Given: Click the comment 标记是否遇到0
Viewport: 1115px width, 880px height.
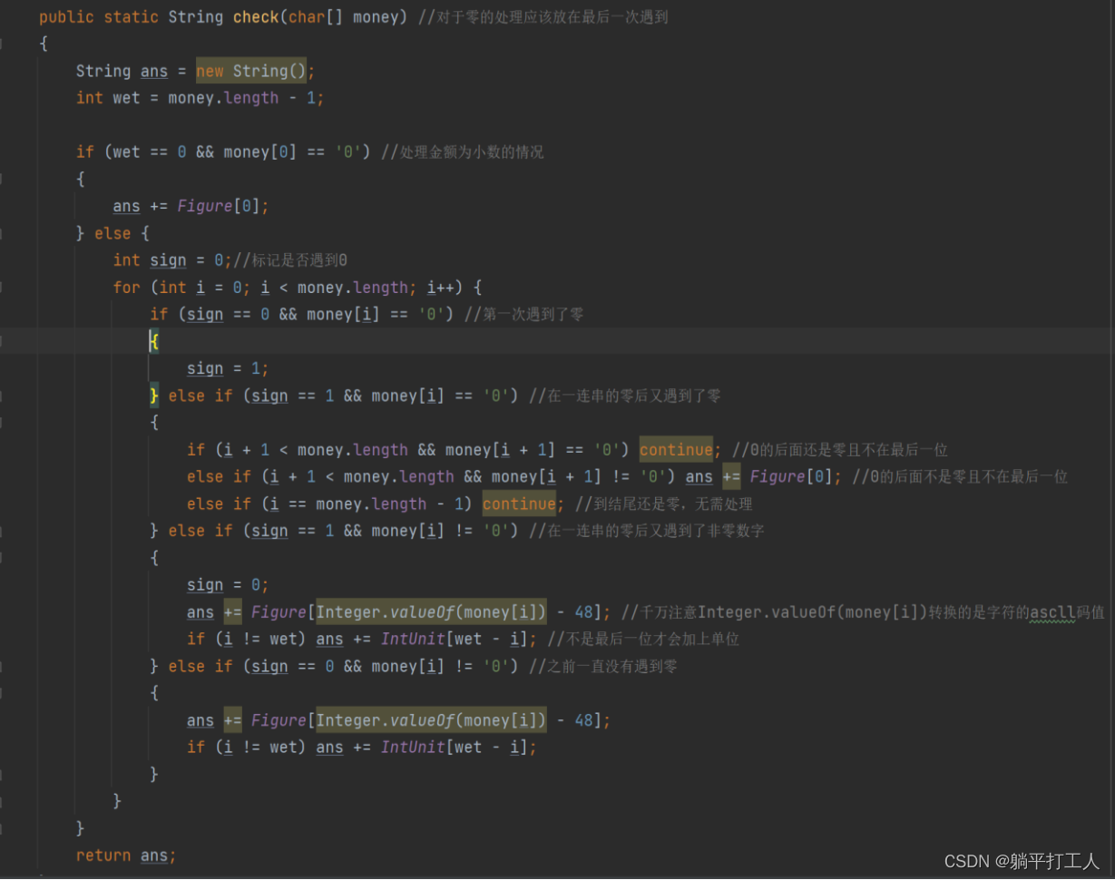Looking at the screenshot, I should (x=290, y=260).
